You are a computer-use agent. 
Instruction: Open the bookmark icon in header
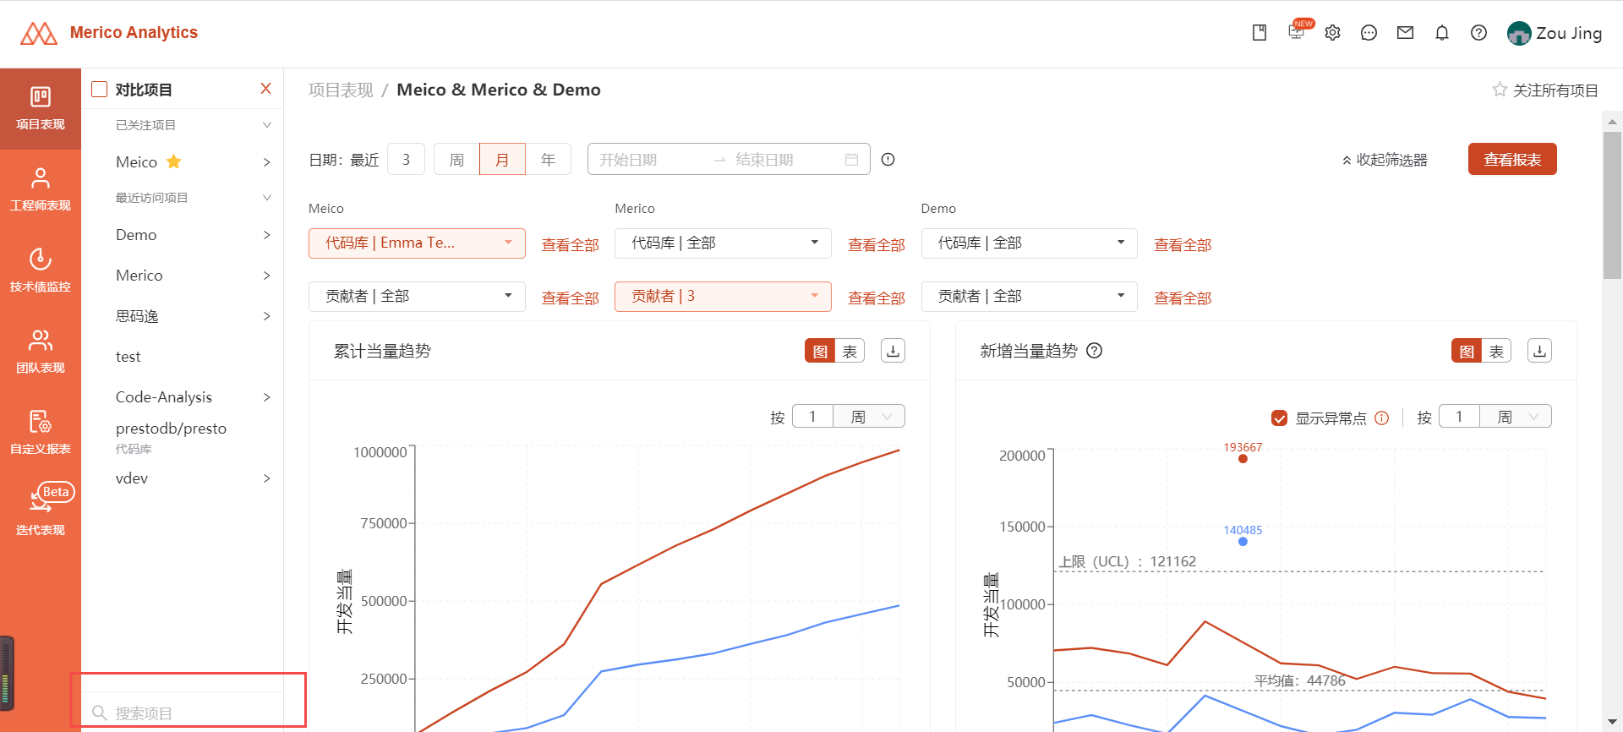point(1260,33)
